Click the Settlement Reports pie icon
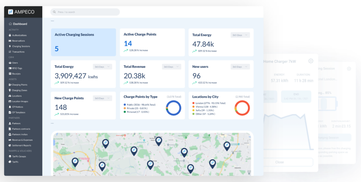The height and width of the screenshot is (182, 361). [x=10, y=145]
